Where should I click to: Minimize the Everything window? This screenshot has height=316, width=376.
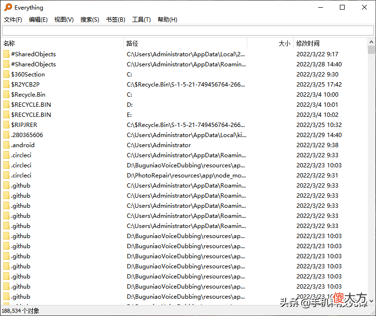(x=321, y=7)
